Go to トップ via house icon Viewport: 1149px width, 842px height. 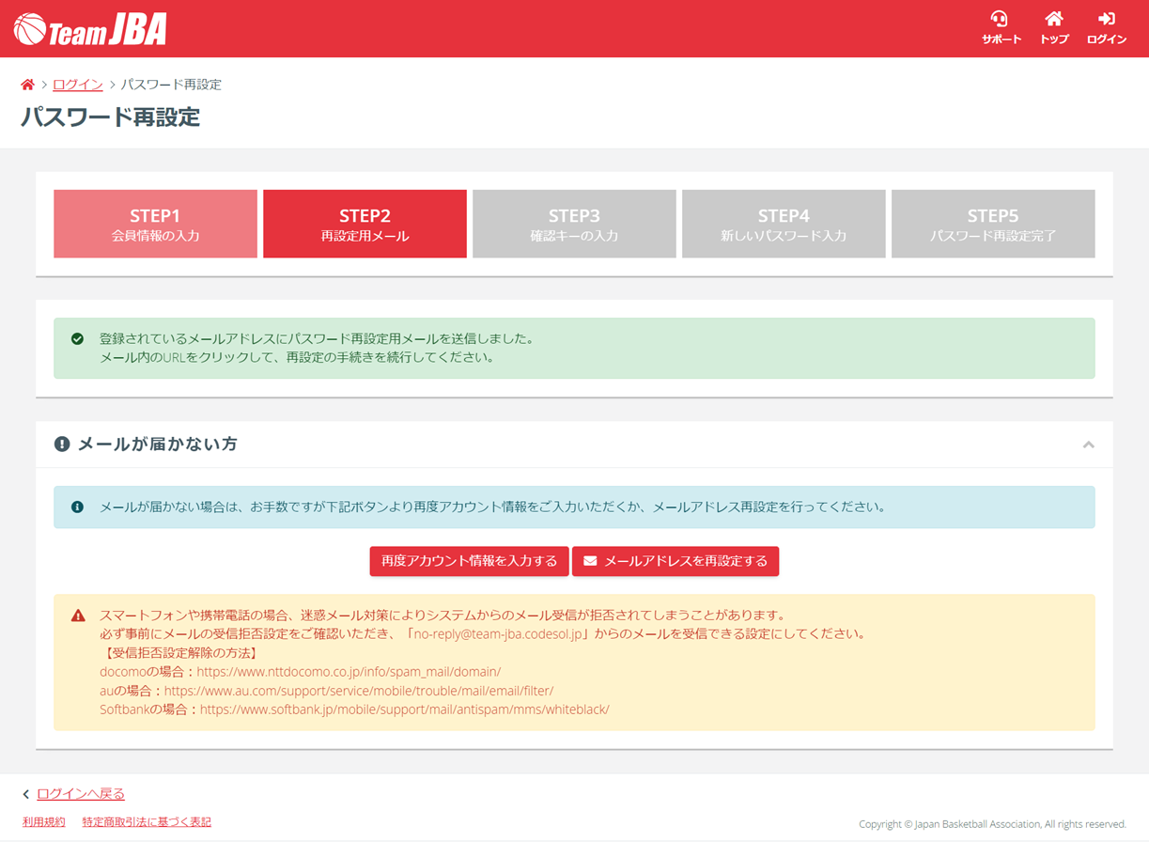coord(1054,19)
